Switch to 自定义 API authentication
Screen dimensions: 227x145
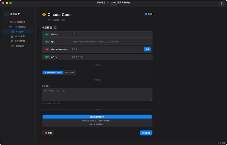69,73
